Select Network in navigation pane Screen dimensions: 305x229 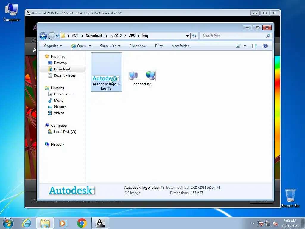coord(57,144)
